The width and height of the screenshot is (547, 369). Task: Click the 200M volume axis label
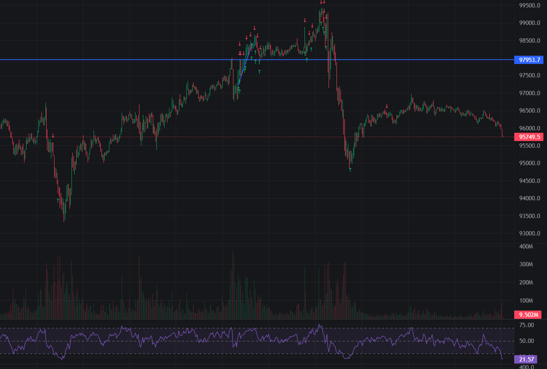[x=526, y=283]
